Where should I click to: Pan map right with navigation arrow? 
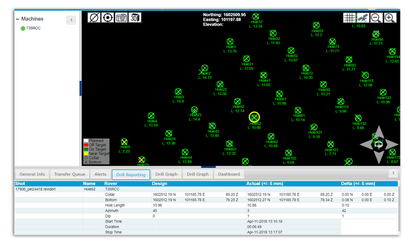[x=392, y=144]
